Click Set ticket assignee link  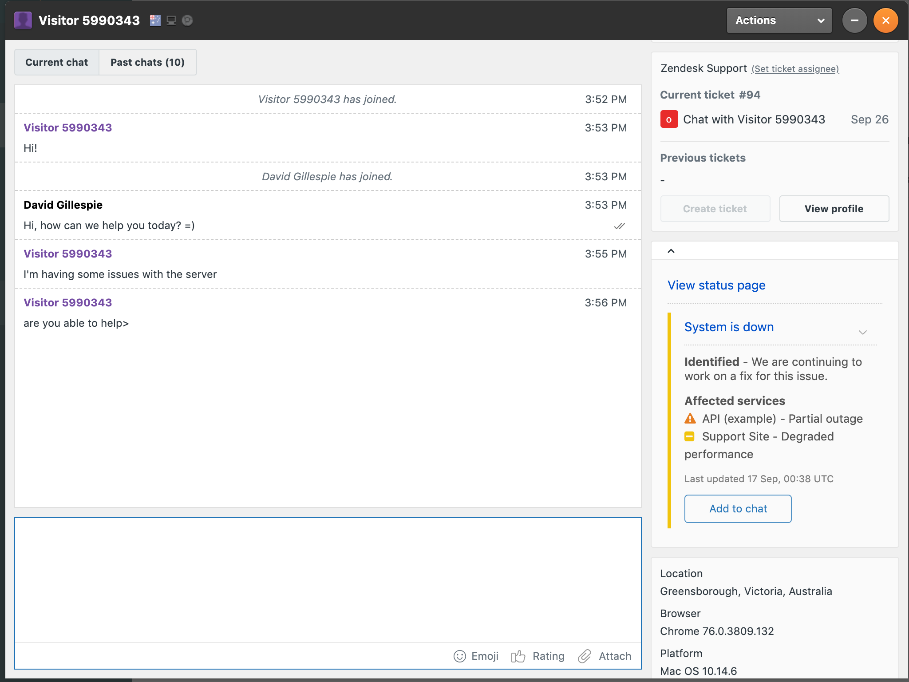[x=795, y=69]
